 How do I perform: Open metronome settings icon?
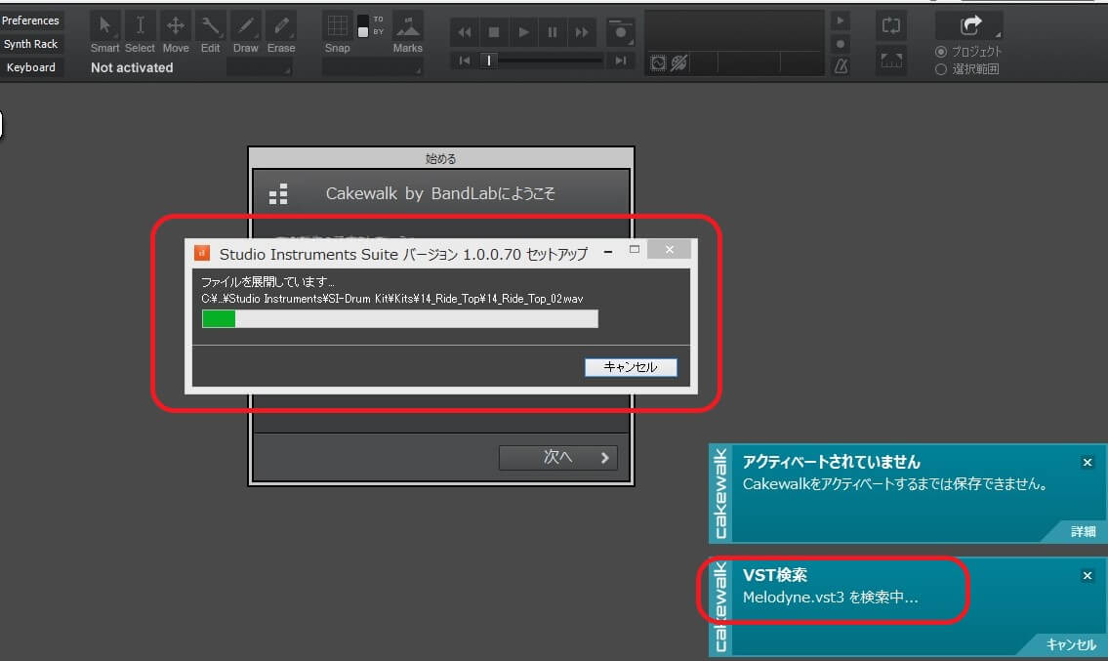pyautogui.click(x=841, y=65)
